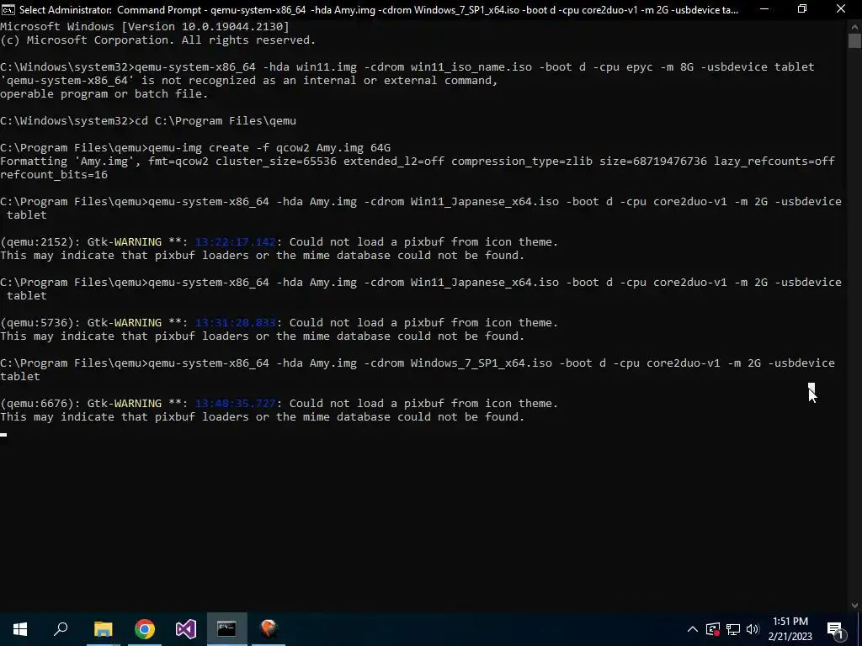Click the vertical scrollbar thumb
862x646 pixels.
(854, 41)
